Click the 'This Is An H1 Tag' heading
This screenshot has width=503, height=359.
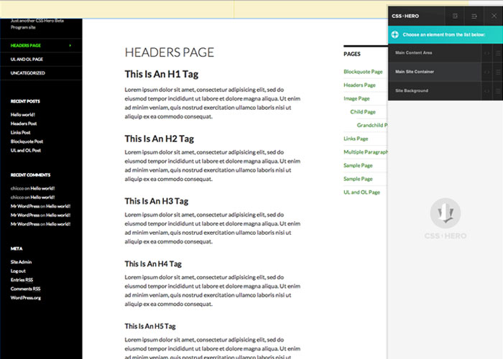click(x=162, y=75)
